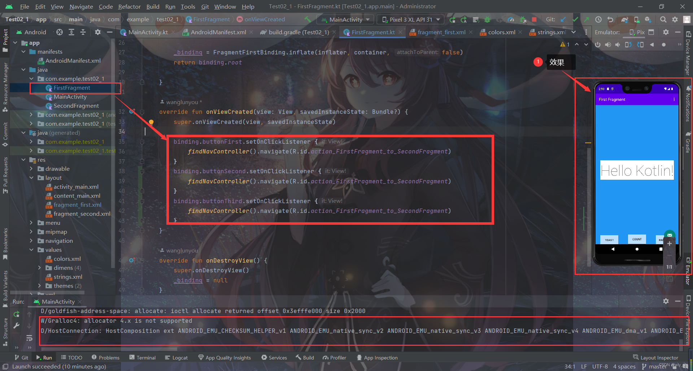Click Git Commit green checkmark
Image resolution: width=693 pixels, height=371 pixels.
tap(575, 19)
